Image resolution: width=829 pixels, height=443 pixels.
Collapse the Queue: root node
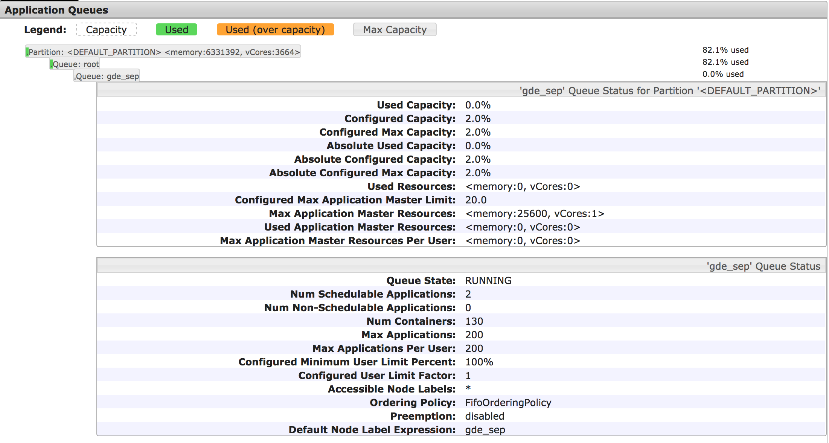pos(75,64)
